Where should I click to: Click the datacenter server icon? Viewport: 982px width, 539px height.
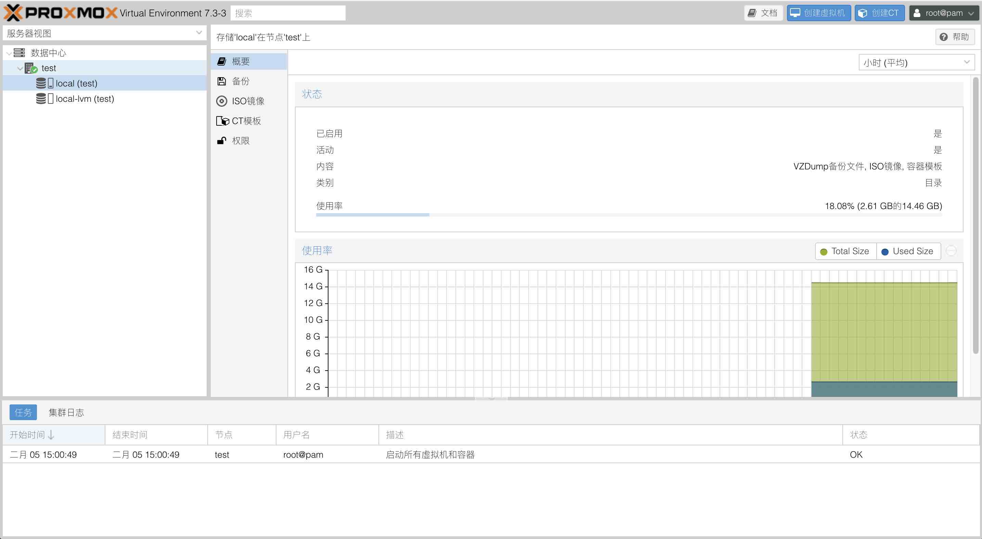[x=19, y=53]
